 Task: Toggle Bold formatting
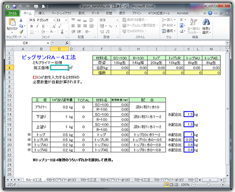point(31,26)
